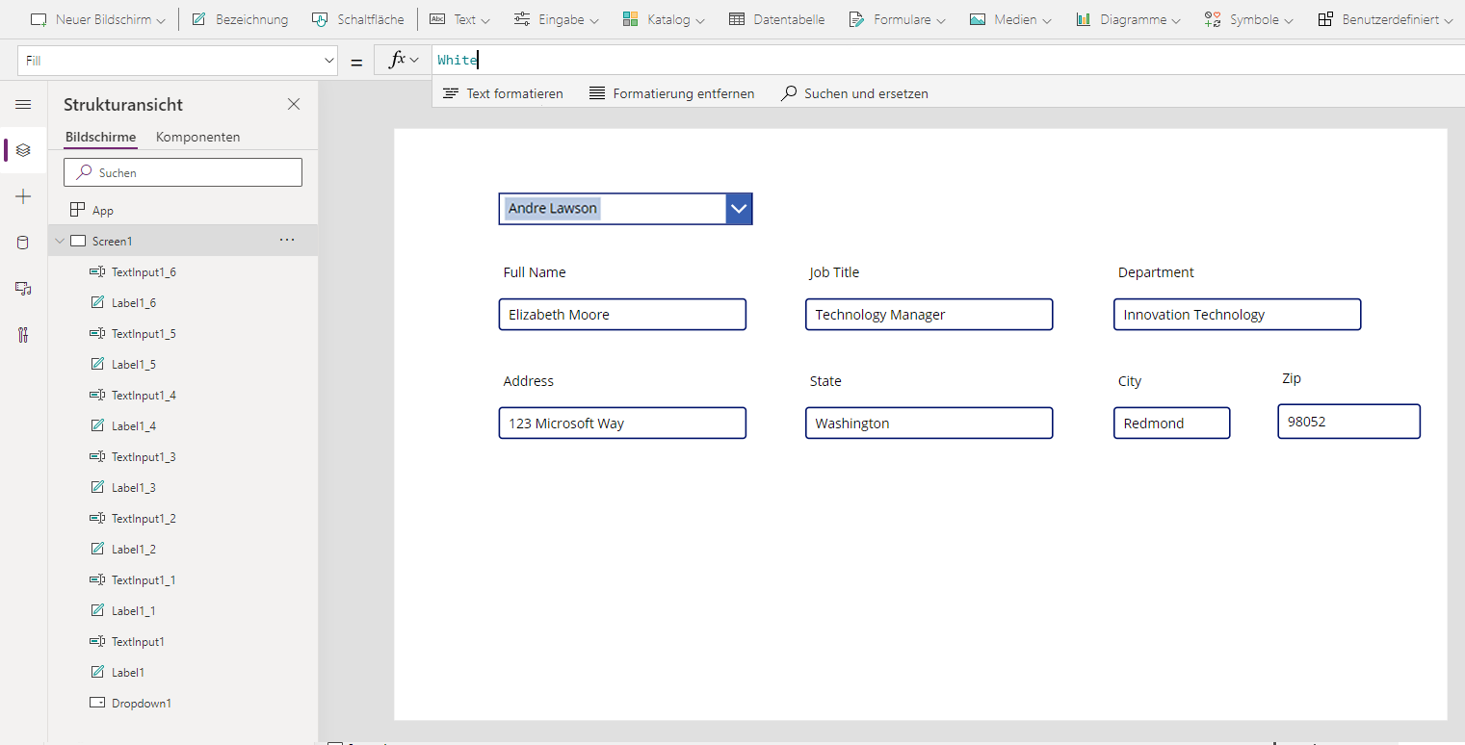Select App in the tree view
The image size is (1465, 745).
click(x=103, y=210)
